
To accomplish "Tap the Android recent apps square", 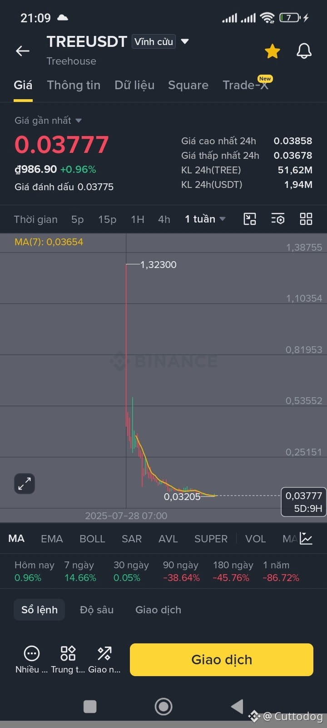I will pos(90,707).
